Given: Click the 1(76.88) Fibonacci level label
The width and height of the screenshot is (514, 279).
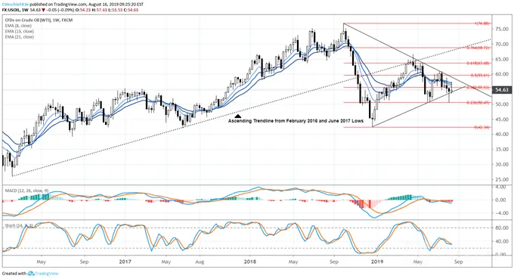Looking at the screenshot, I should pos(481,23).
